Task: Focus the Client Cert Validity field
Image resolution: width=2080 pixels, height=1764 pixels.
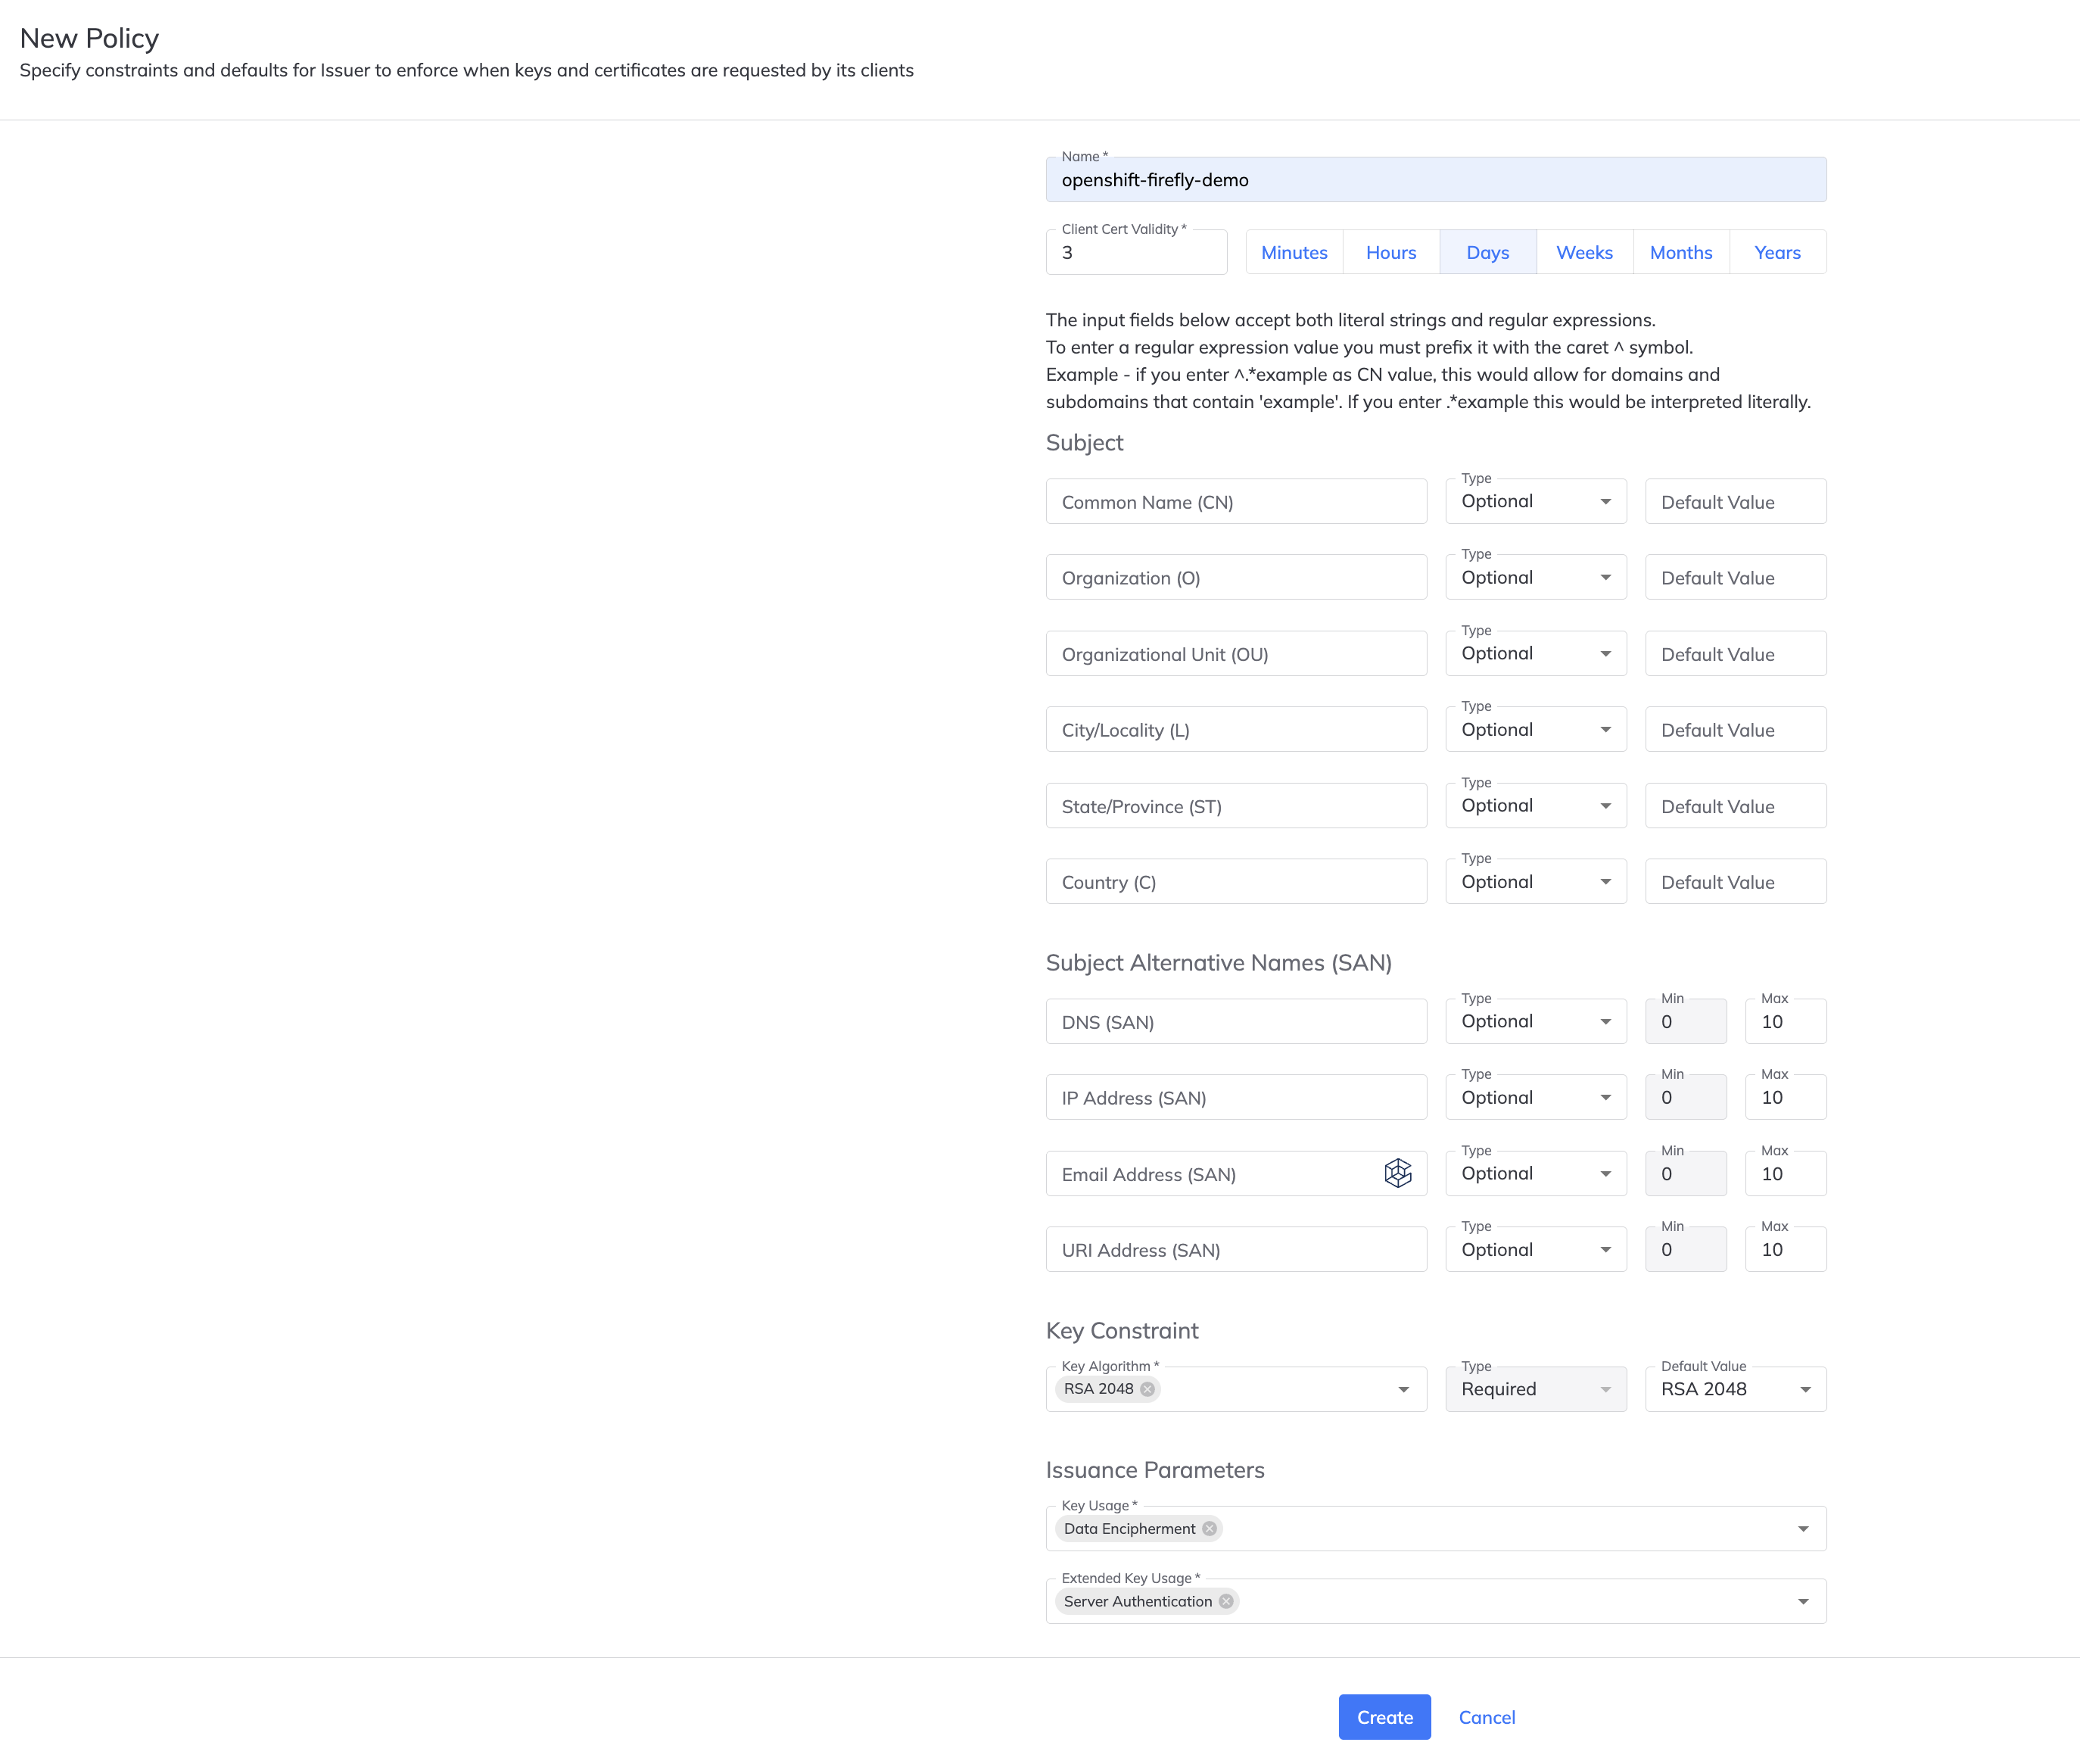Action: 1136,252
